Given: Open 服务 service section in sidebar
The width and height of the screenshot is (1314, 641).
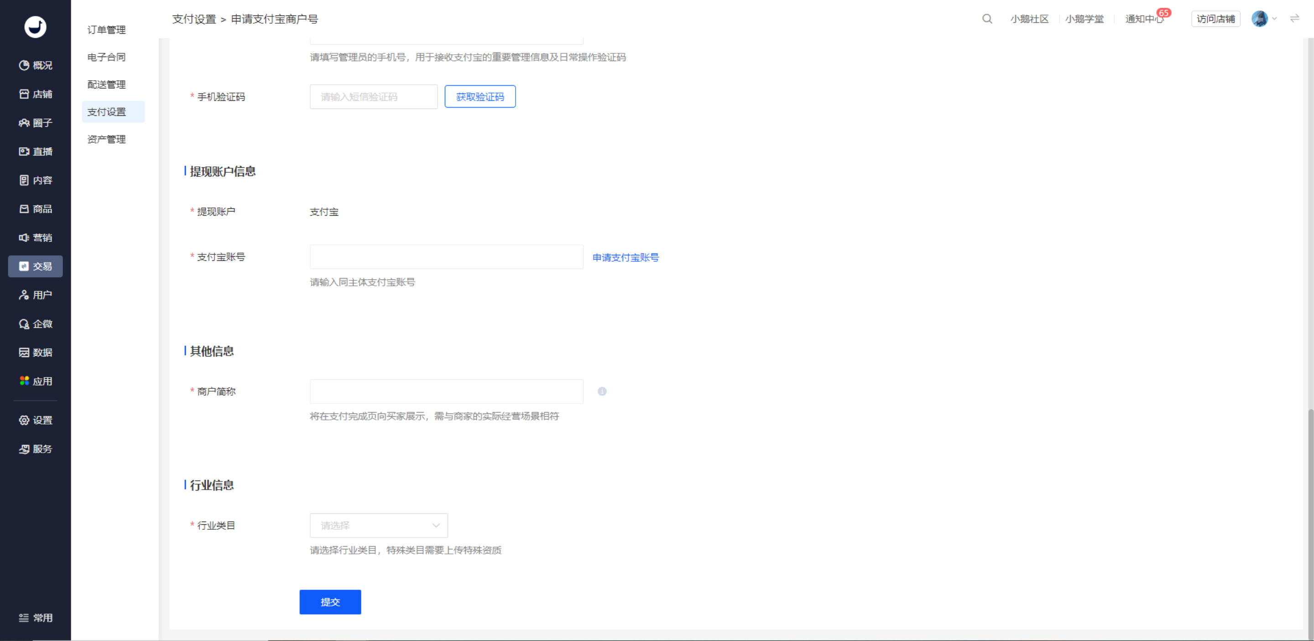Looking at the screenshot, I should 35,449.
